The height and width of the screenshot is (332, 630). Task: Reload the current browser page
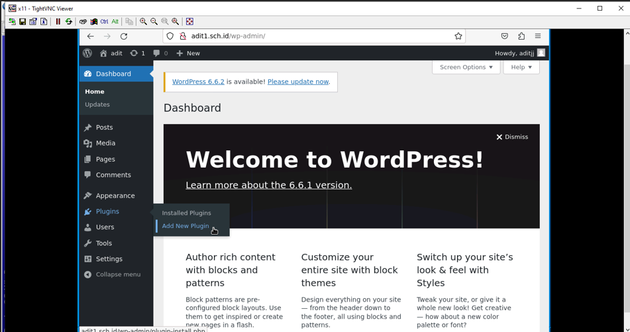[124, 36]
